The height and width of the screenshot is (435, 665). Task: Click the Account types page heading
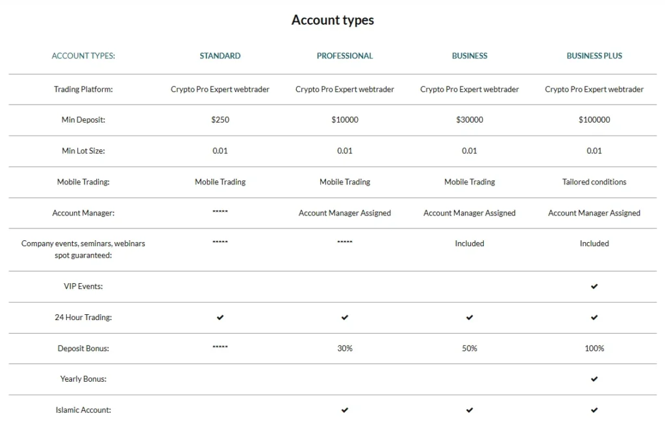coord(332,20)
